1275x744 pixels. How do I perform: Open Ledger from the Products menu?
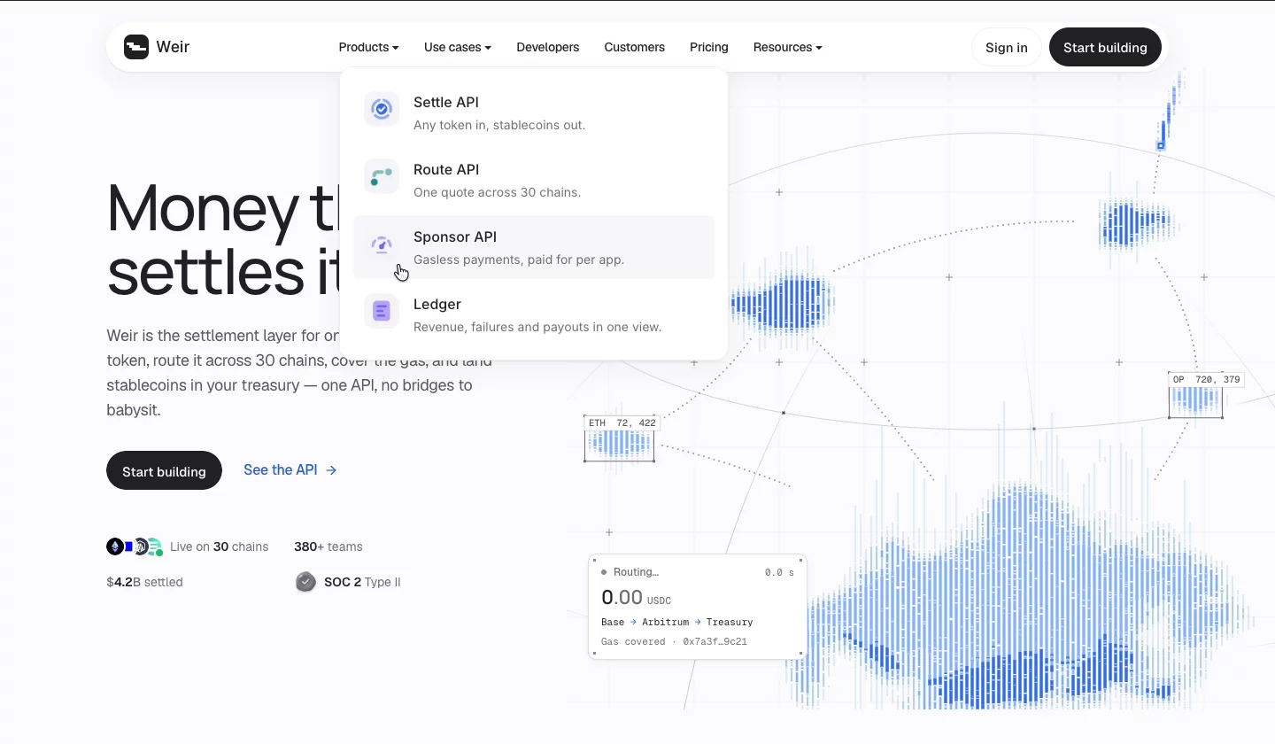(x=534, y=314)
